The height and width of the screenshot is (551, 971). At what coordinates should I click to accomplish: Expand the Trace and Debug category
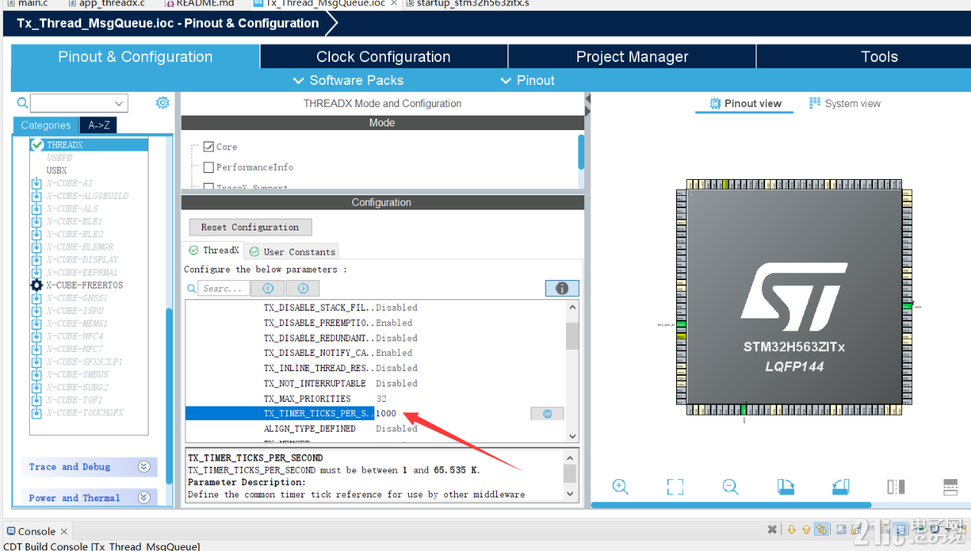[90, 467]
